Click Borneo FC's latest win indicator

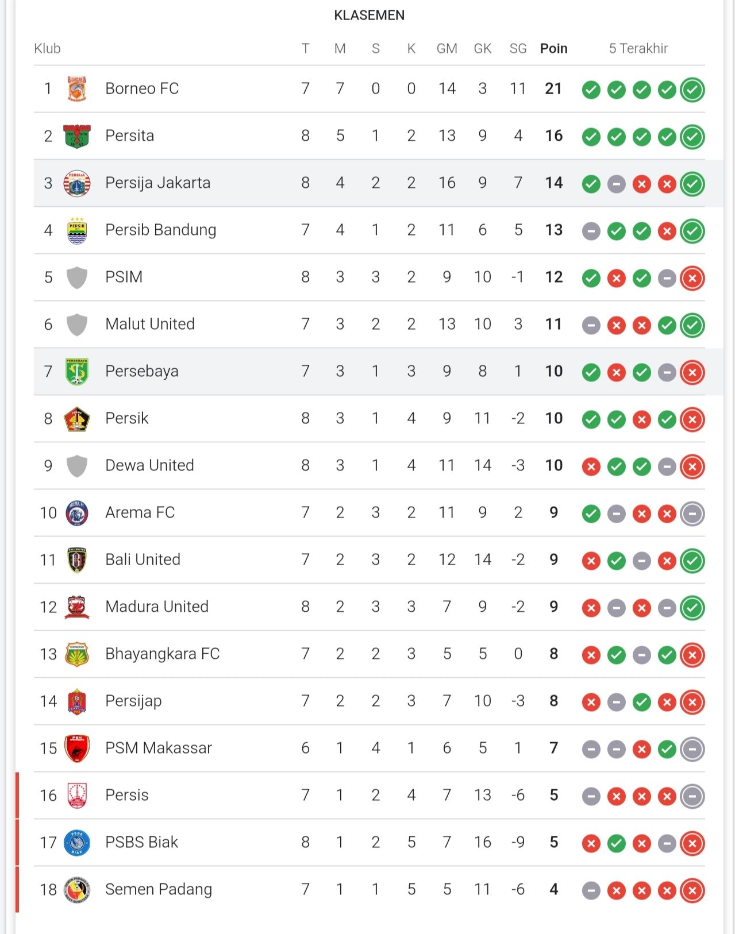tap(692, 90)
